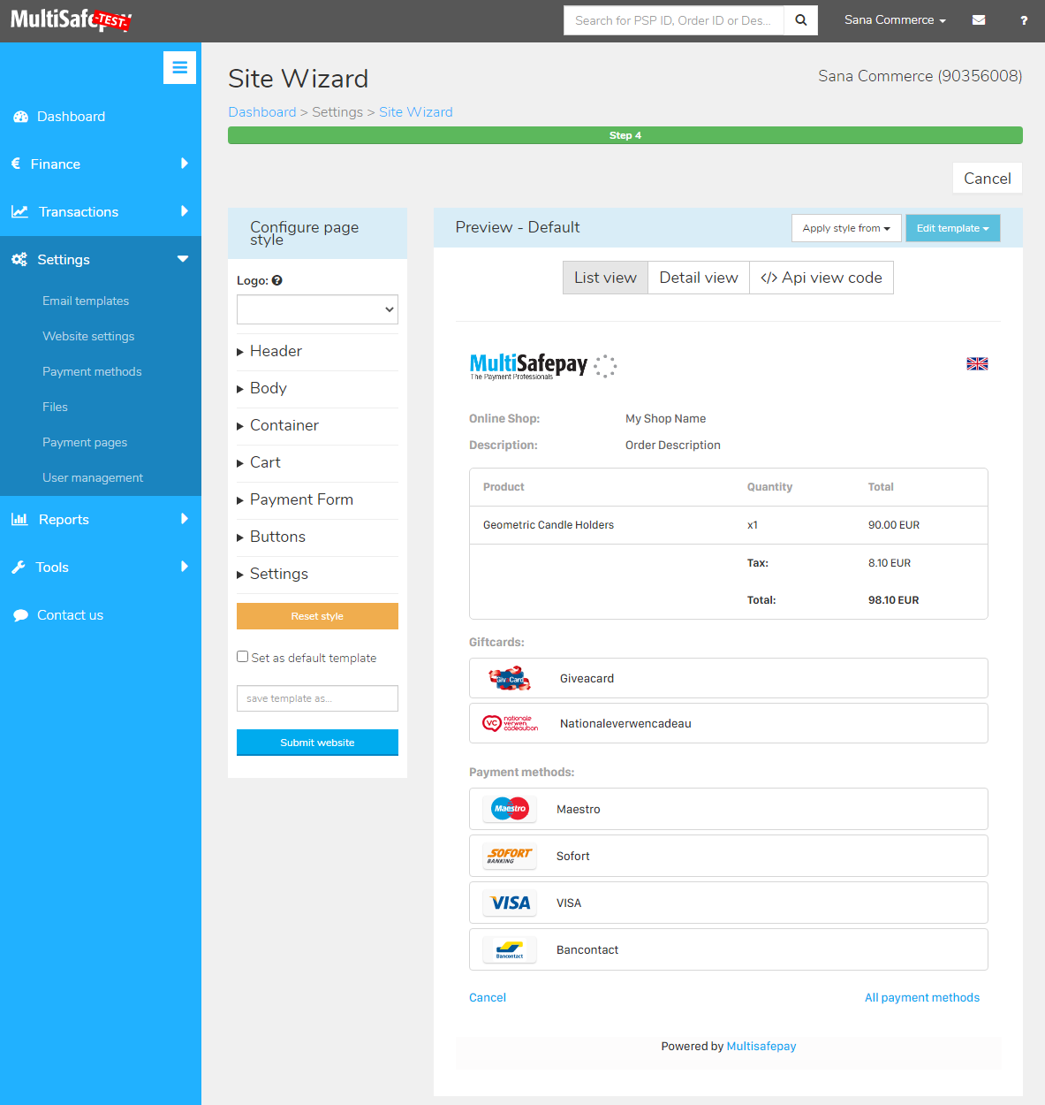
Task: Open the Apply style from dropdown
Action: click(x=846, y=228)
